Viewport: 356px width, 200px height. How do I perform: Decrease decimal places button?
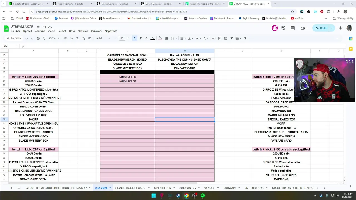(x=78, y=38)
